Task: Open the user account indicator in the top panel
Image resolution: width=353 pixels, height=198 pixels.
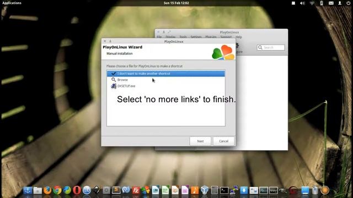Action: coord(340,3)
